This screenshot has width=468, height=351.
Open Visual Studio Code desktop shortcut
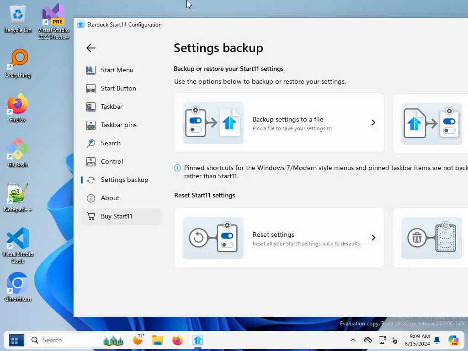[18, 245]
